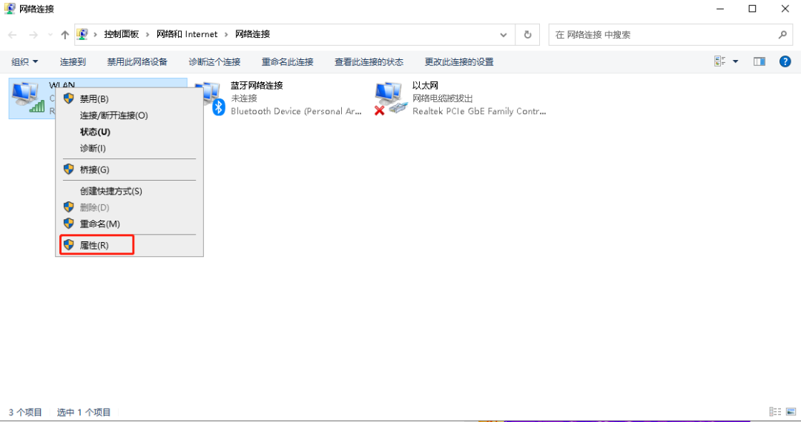Select 诊断(I) in the context menu
Viewport: 801px width, 422px height.
pyautogui.click(x=129, y=148)
